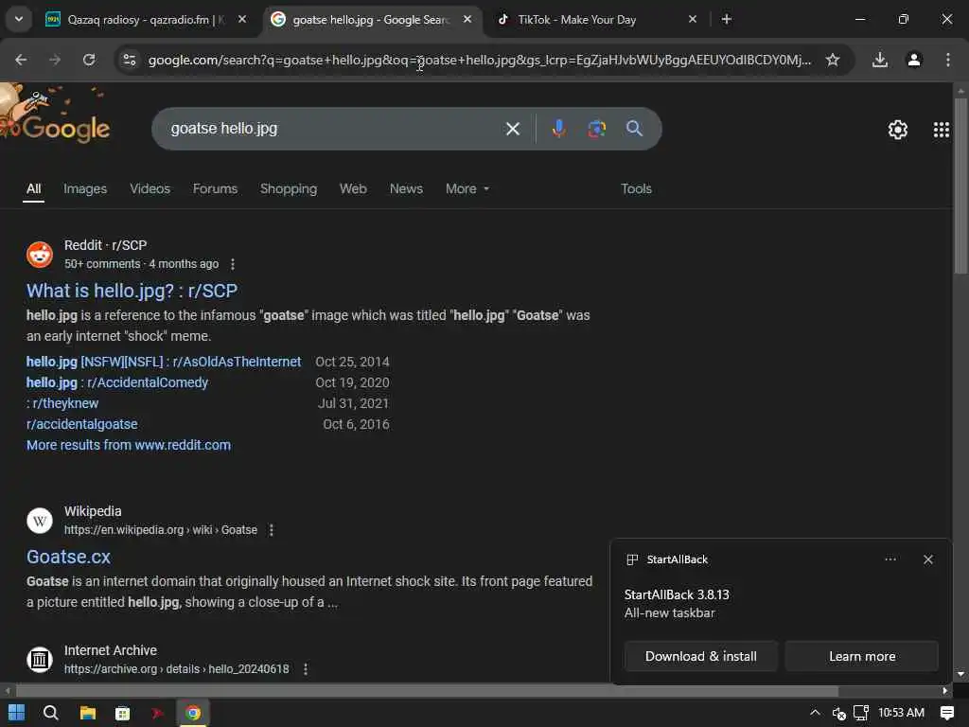Open Chrome downloads icon

pyautogui.click(x=879, y=60)
